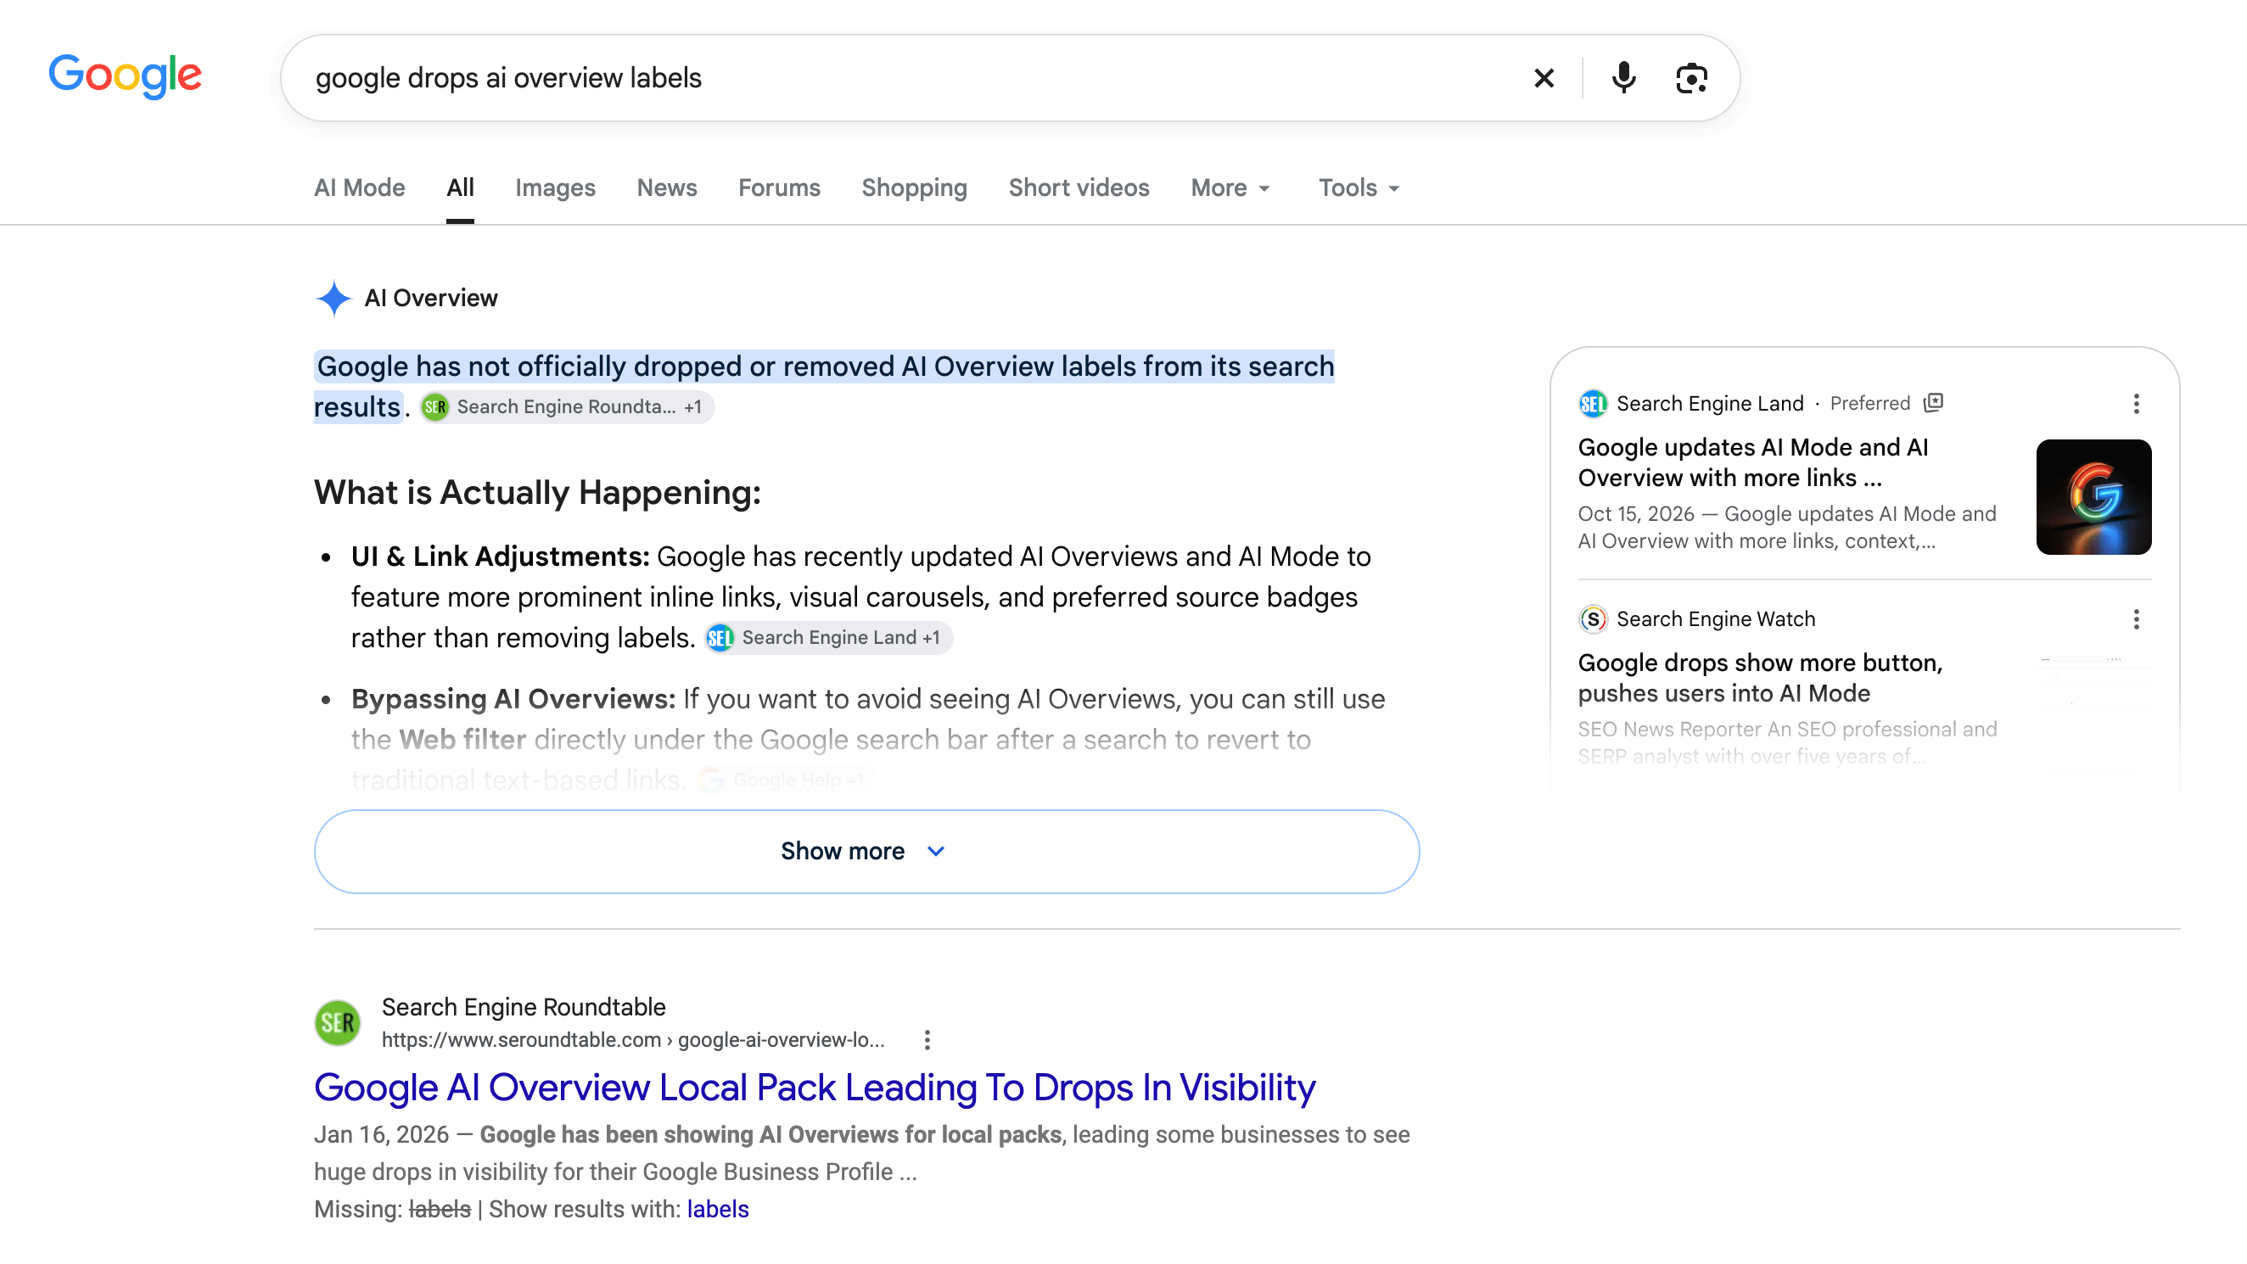Open Search Engine Roundtable citation chip
The height and width of the screenshot is (1264, 2247).
[x=567, y=406]
